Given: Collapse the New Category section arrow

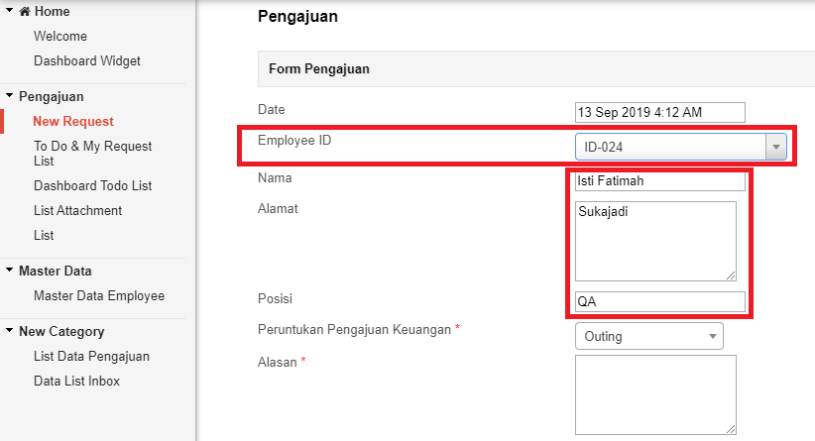Looking at the screenshot, I should click(9, 330).
